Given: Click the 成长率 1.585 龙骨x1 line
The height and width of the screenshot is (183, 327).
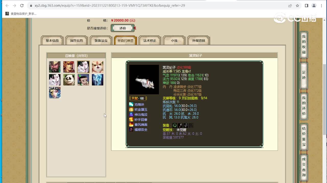Looking at the screenshot, I should pyautogui.click(x=177, y=71).
